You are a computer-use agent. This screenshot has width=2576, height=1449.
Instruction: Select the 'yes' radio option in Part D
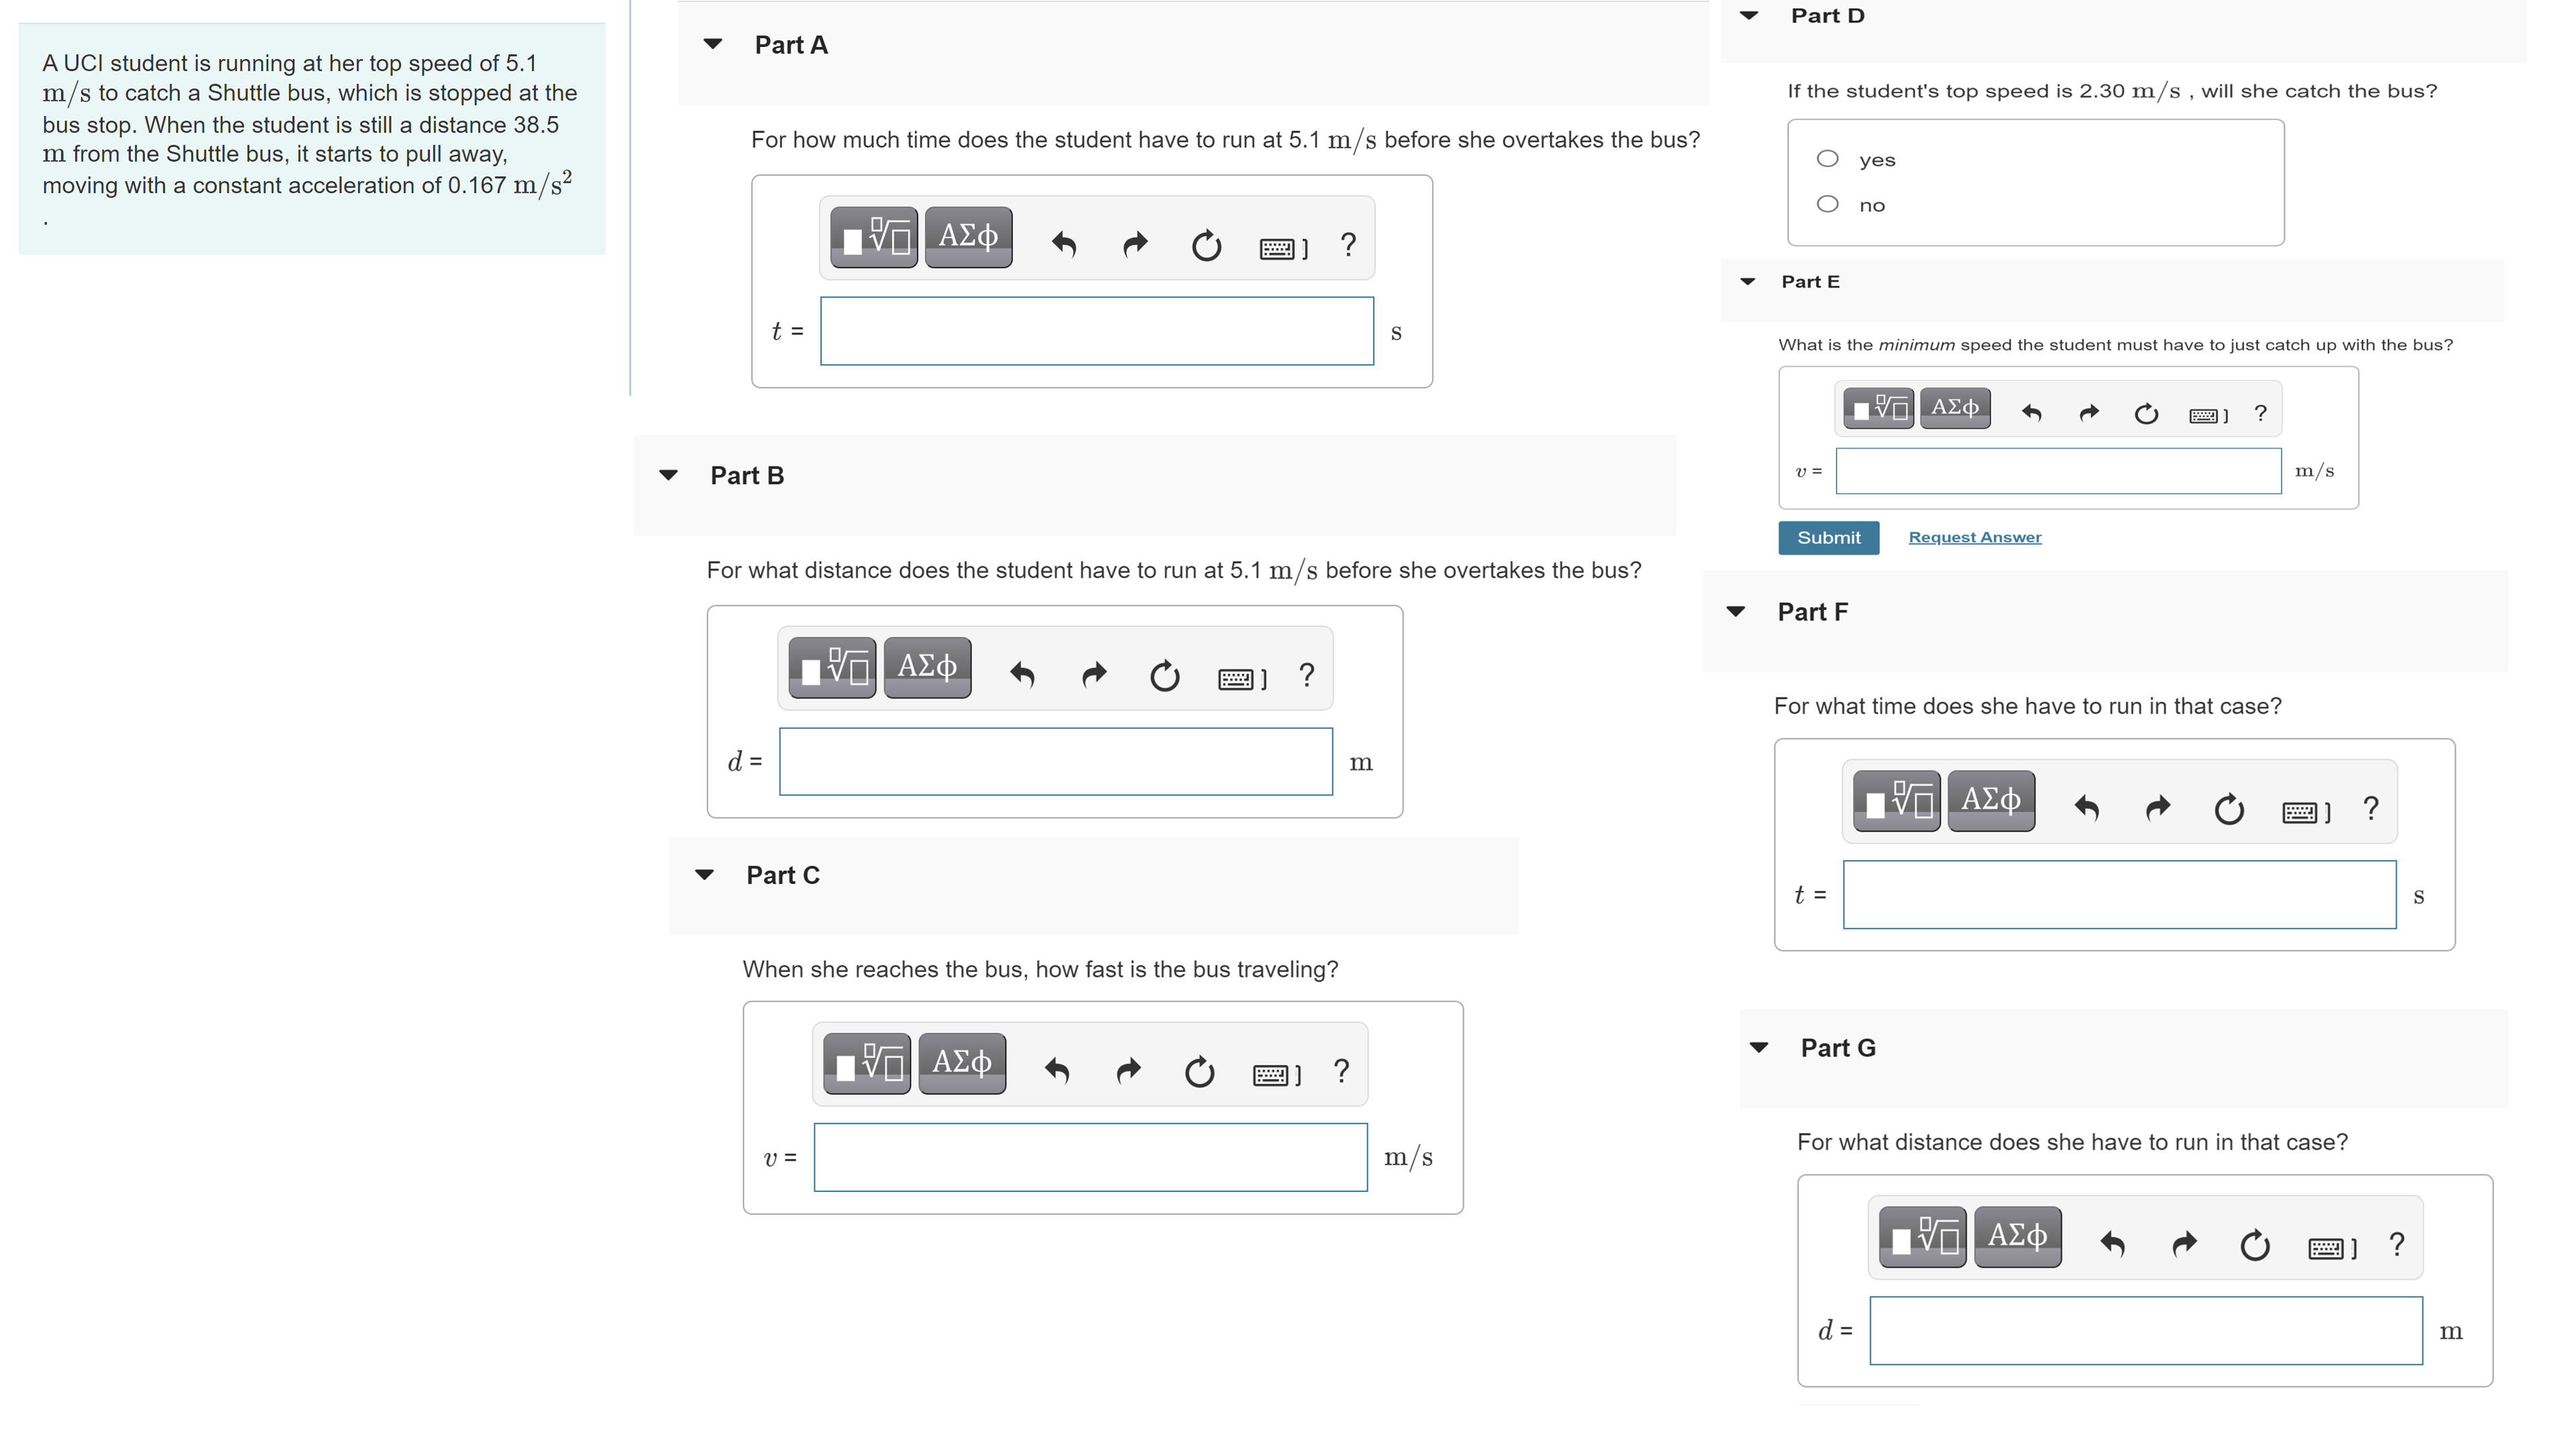coord(1827,159)
